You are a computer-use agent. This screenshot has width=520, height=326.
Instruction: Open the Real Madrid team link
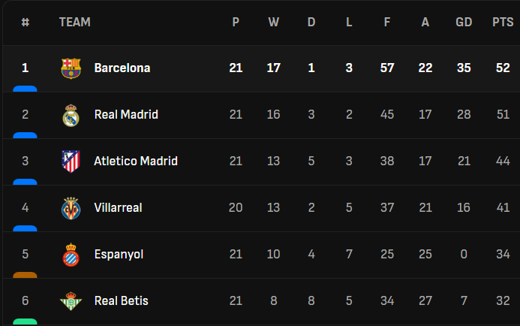126,115
